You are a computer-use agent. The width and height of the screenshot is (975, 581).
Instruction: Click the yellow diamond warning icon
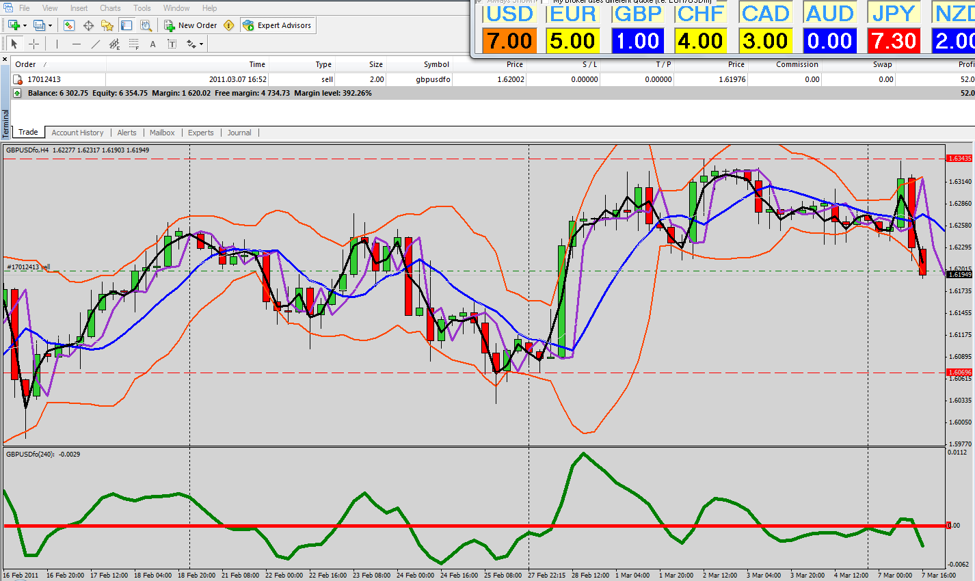click(x=229, y=25)
